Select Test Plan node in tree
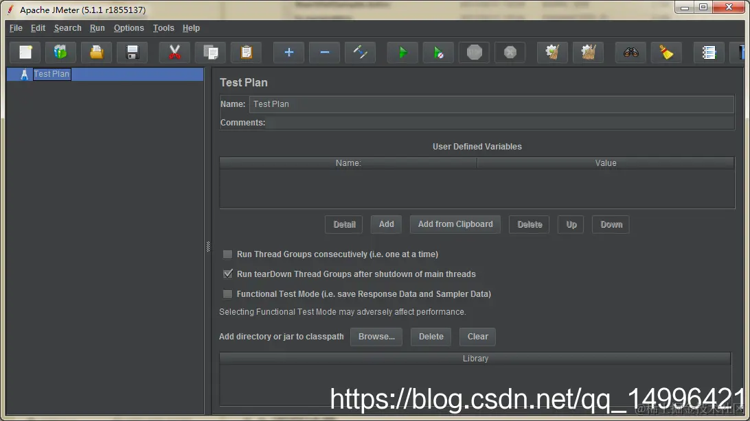 click(x=52, y=74)
